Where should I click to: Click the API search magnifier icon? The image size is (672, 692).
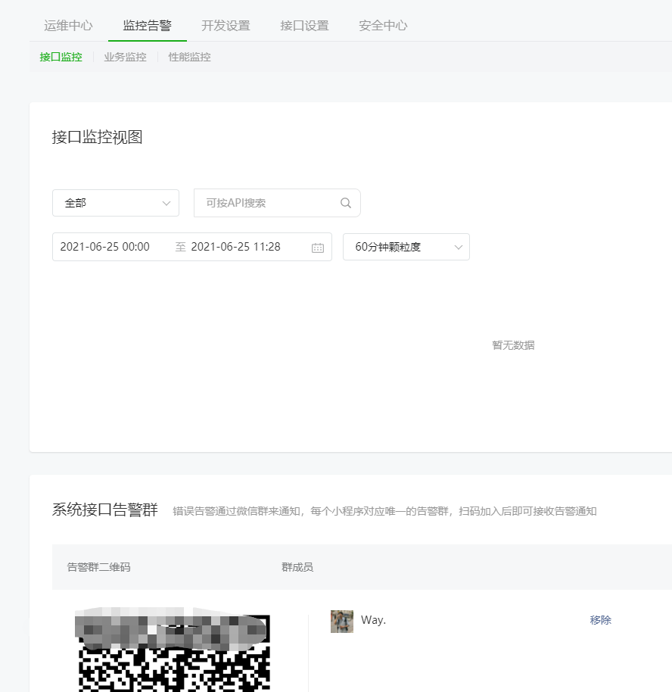pos(346,203)
